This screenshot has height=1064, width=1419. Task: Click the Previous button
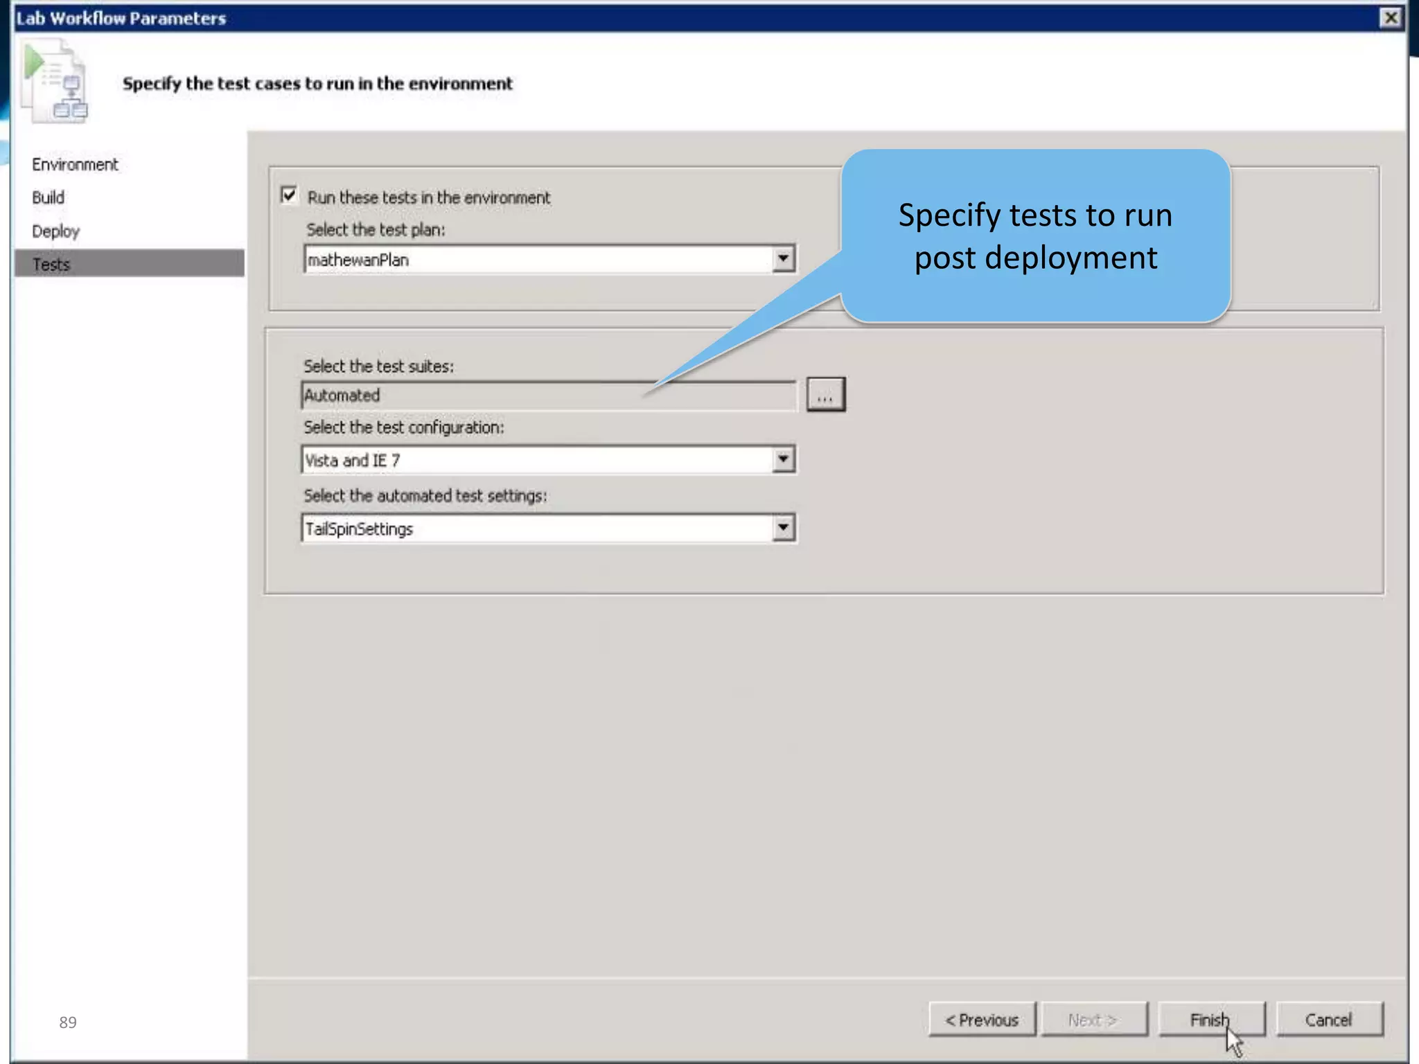point(982,1020)
